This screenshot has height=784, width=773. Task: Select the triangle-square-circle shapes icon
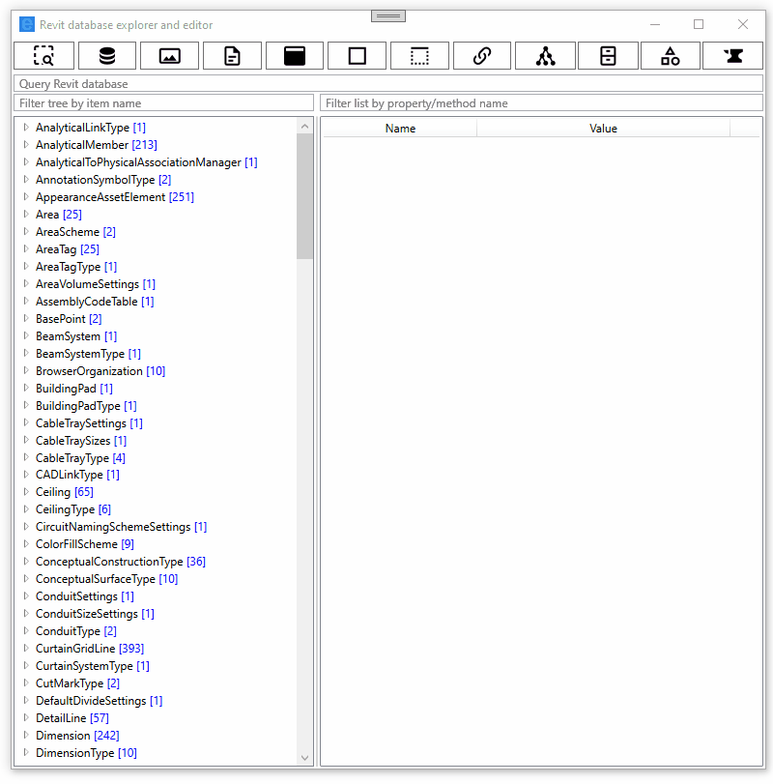tap(670, 56)
